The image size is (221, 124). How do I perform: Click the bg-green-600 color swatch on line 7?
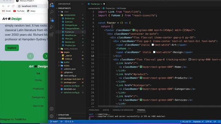point(134,30)
